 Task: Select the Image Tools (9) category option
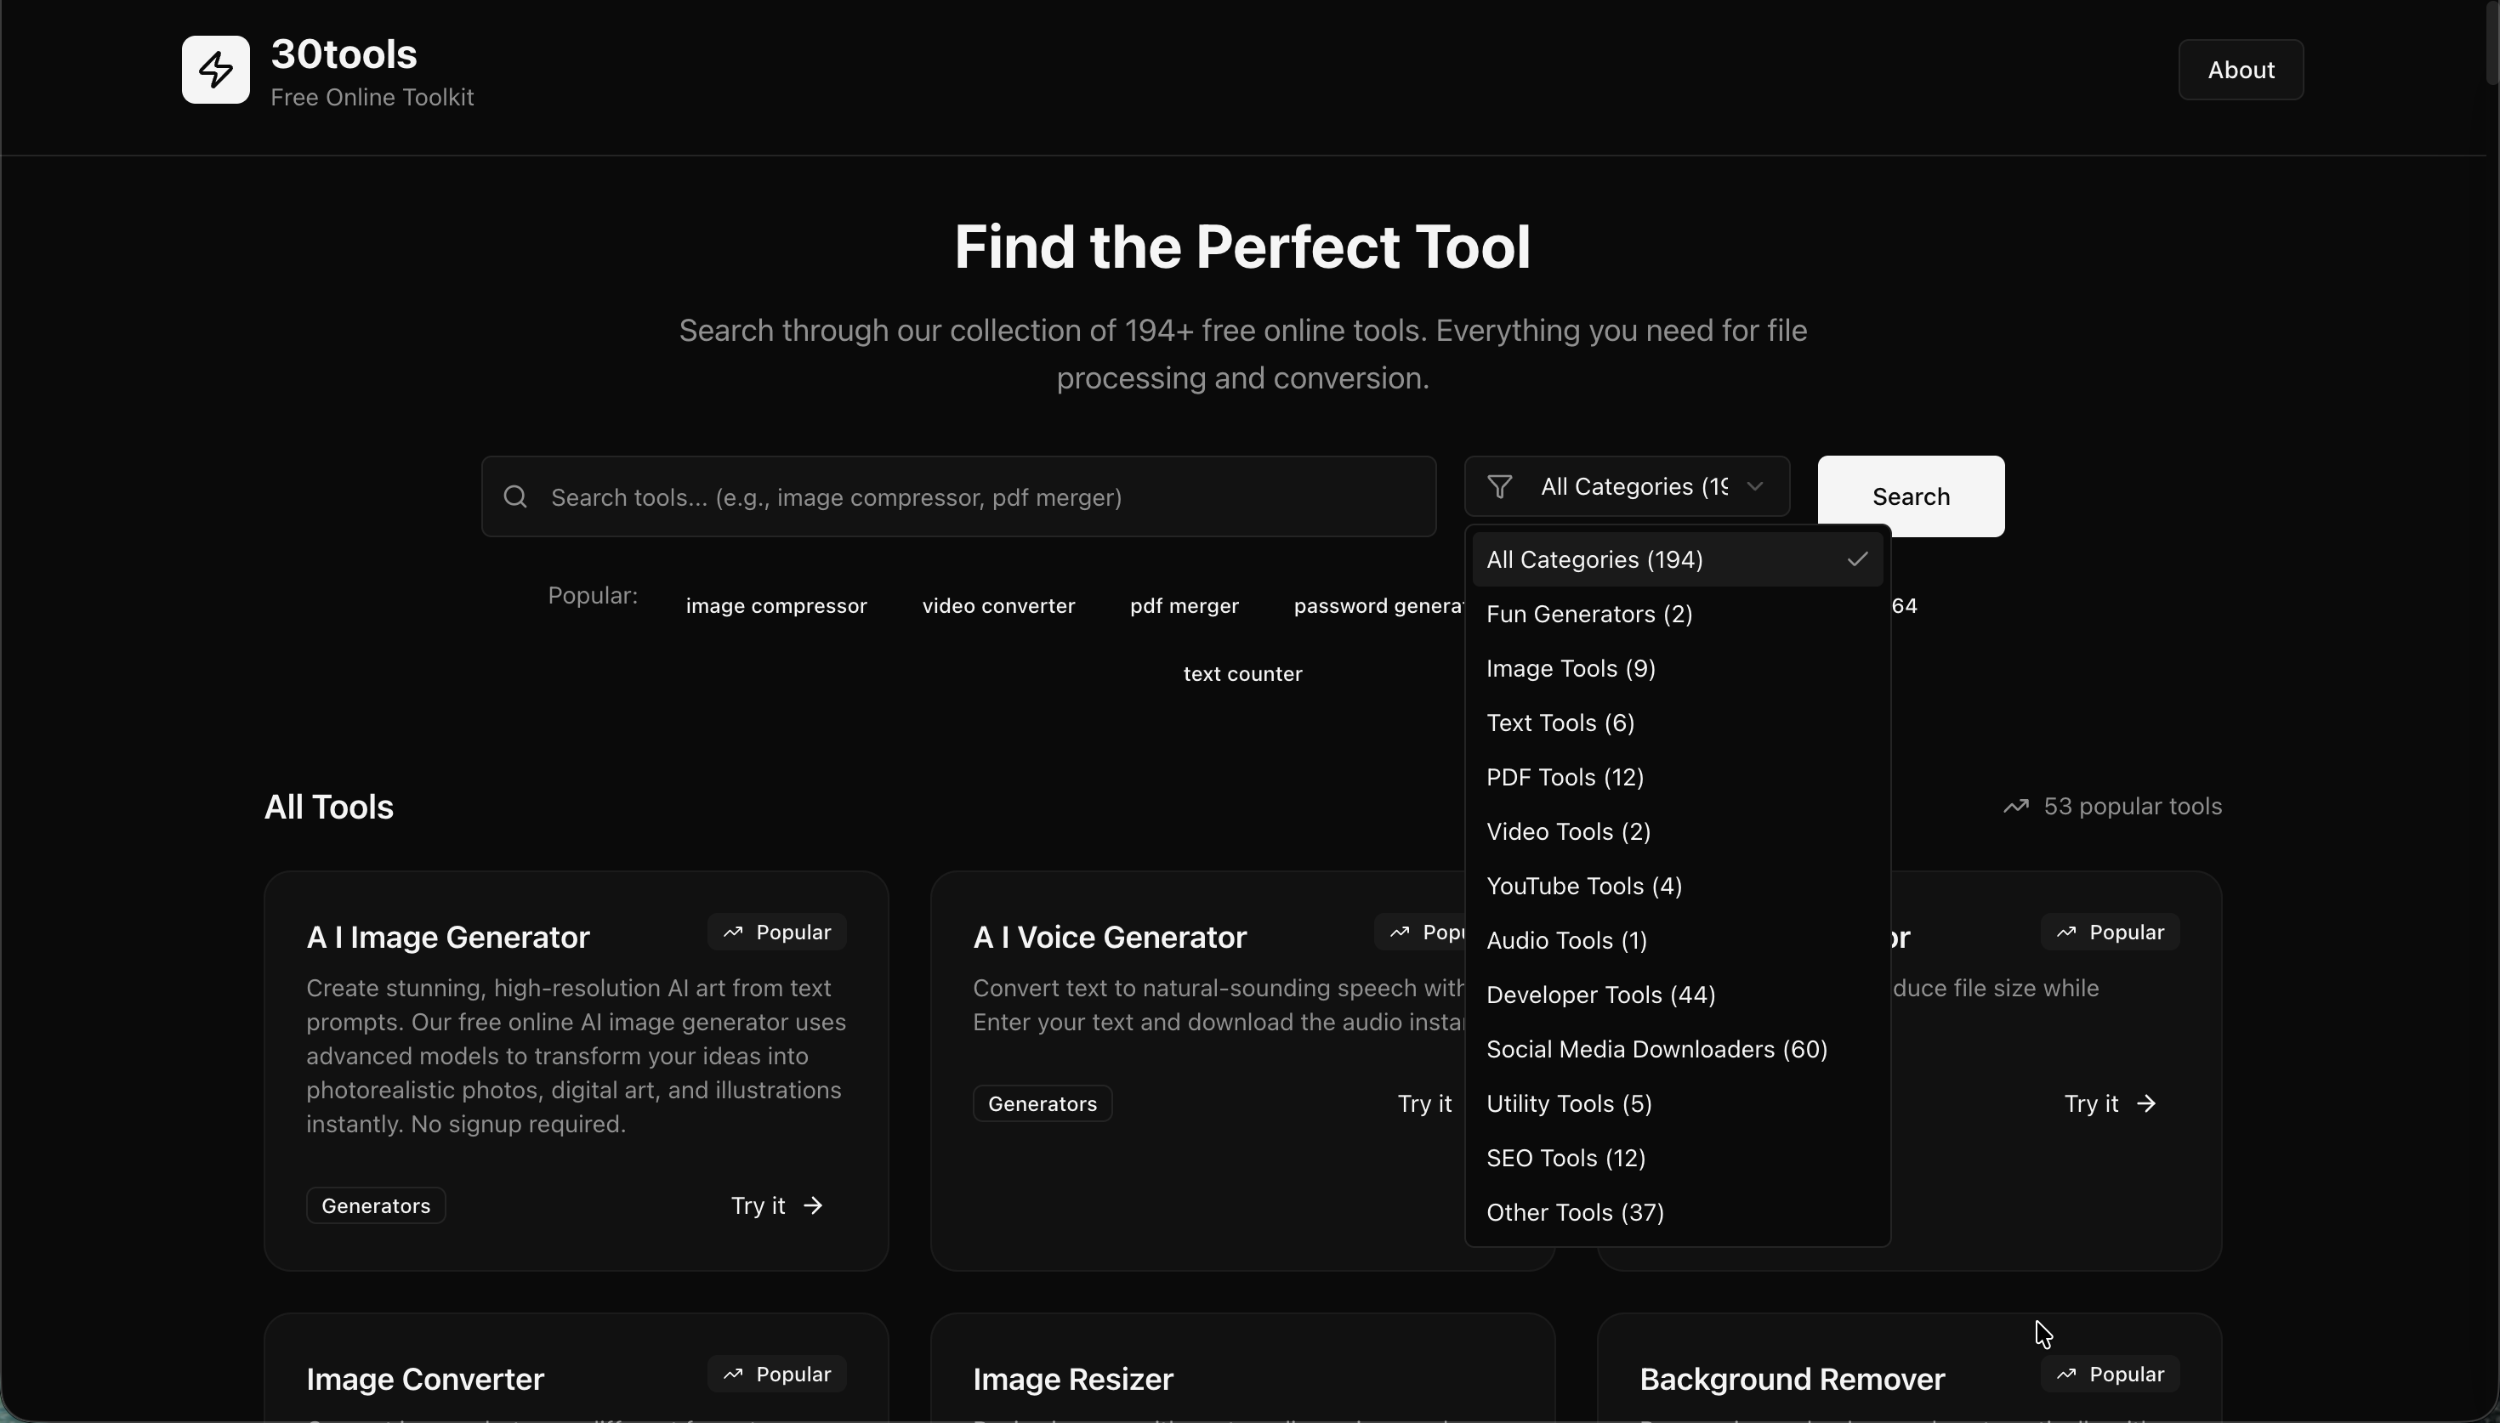click(1570, 668)
